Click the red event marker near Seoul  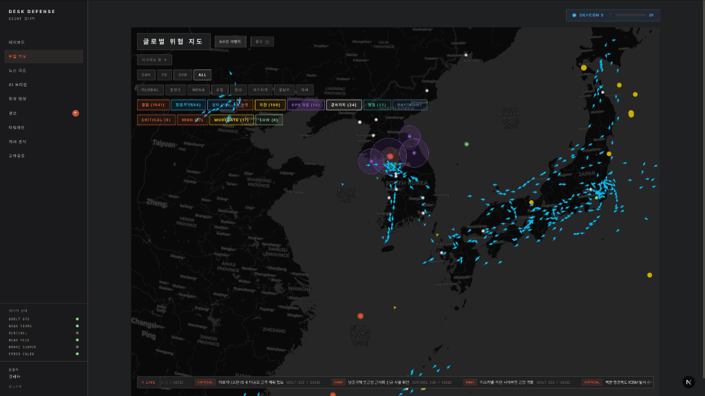tap(390, 157)
